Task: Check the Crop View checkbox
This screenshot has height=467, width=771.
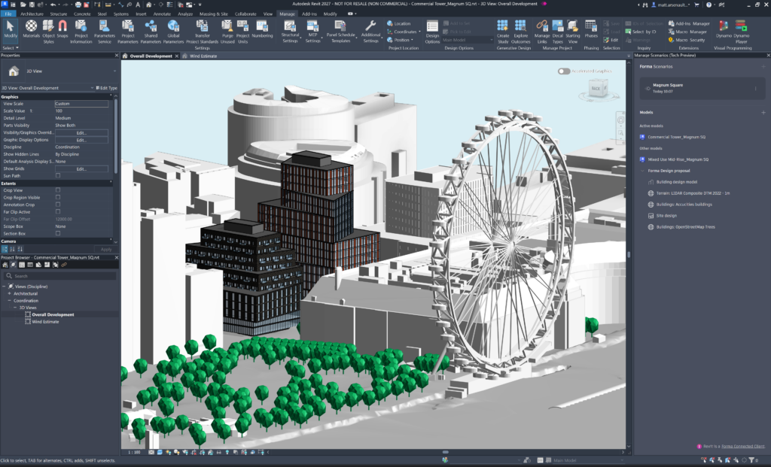Action: tap(58, 190)
